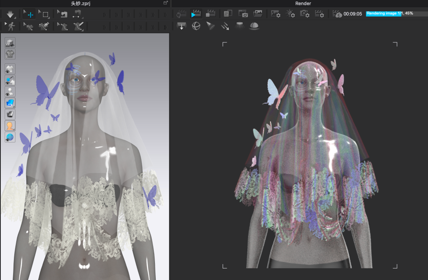The height and width of the screenshot is (280, 428).
Task: Pick the Segment Sewing tool
Action: click(78, 14)
